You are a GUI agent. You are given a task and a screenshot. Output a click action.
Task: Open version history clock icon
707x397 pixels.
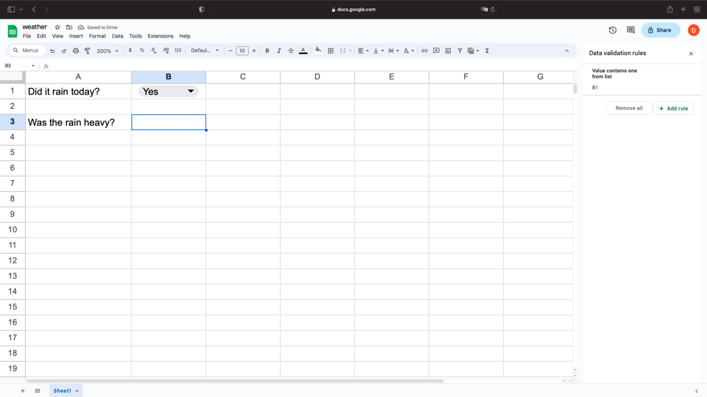[x=612, y=30]
